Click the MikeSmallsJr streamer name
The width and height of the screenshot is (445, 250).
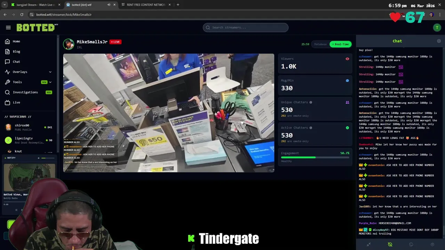point(92,42)
